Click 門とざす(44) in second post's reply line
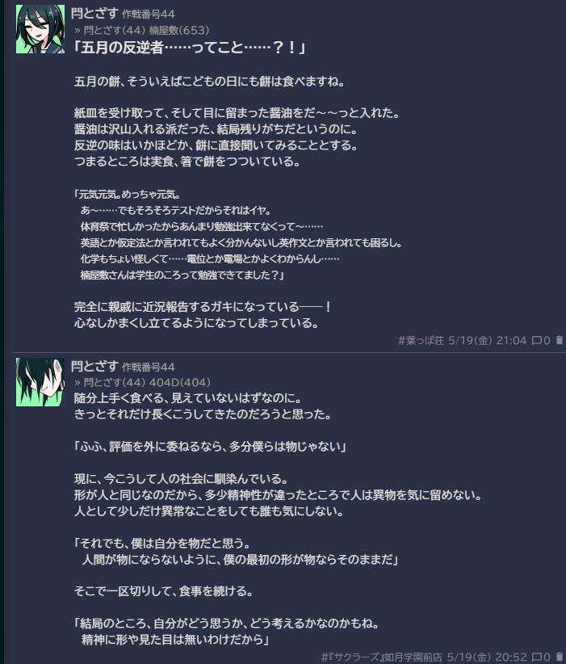566x664 pixels. 115,382
